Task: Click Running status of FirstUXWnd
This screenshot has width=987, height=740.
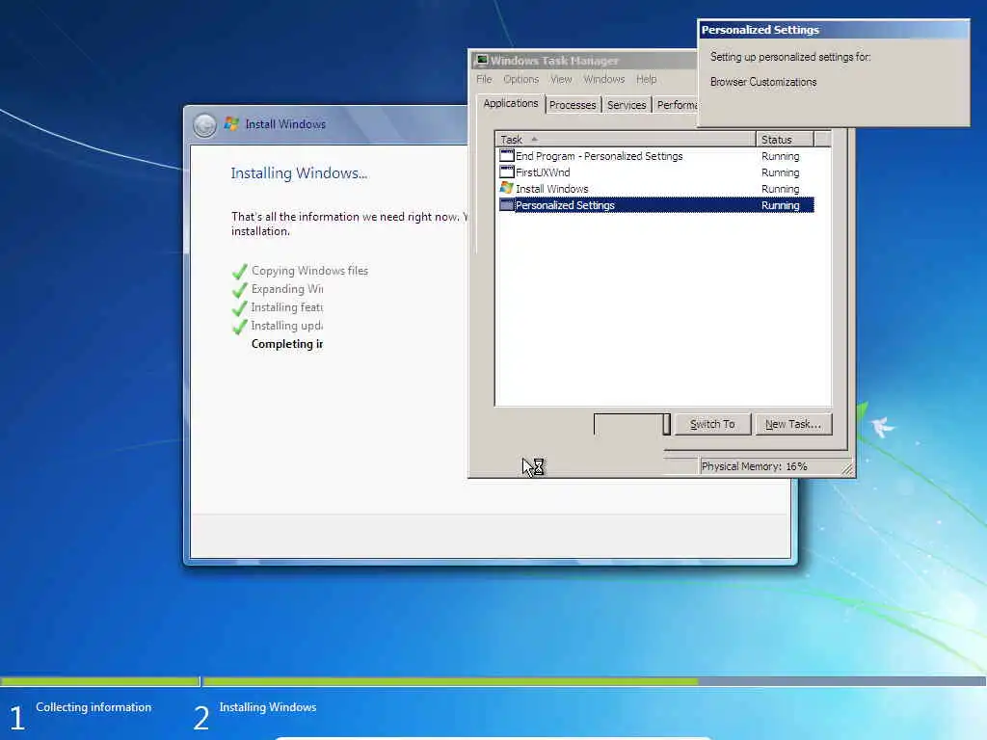Action: (x=780, y=172)
